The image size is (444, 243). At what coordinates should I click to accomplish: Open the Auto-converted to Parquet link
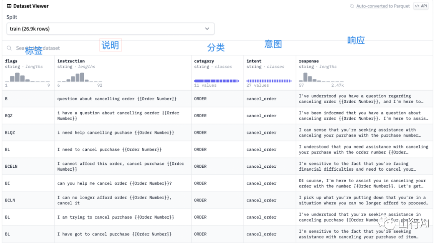click(x=383, y=6)
